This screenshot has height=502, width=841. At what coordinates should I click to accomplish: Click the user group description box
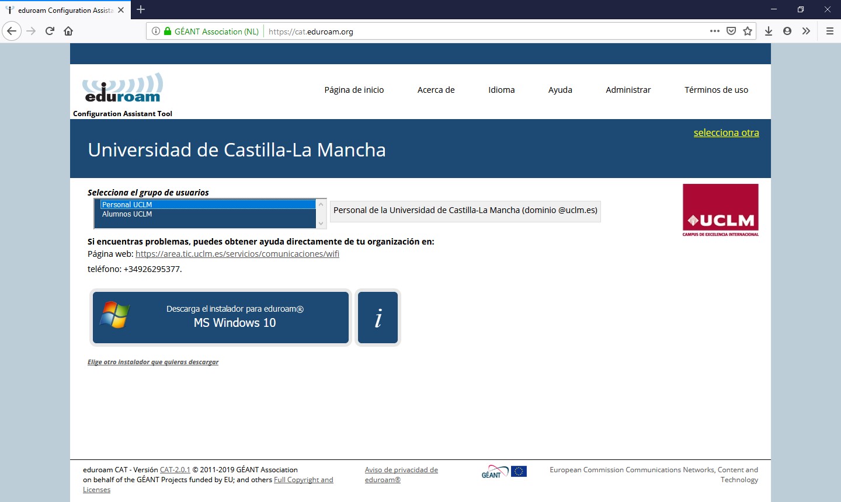point(465,211)
